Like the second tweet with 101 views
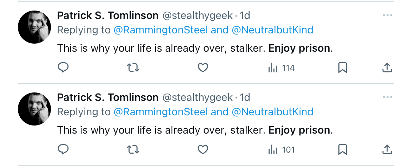This screenshot has width=403, height=167. point(203,149)
